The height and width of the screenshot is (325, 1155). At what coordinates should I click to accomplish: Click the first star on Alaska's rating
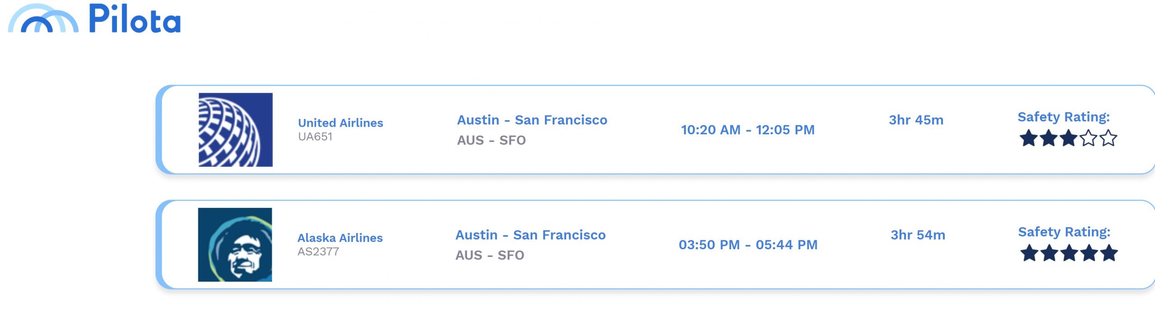pyautogui.click(x=1030, y=253)
